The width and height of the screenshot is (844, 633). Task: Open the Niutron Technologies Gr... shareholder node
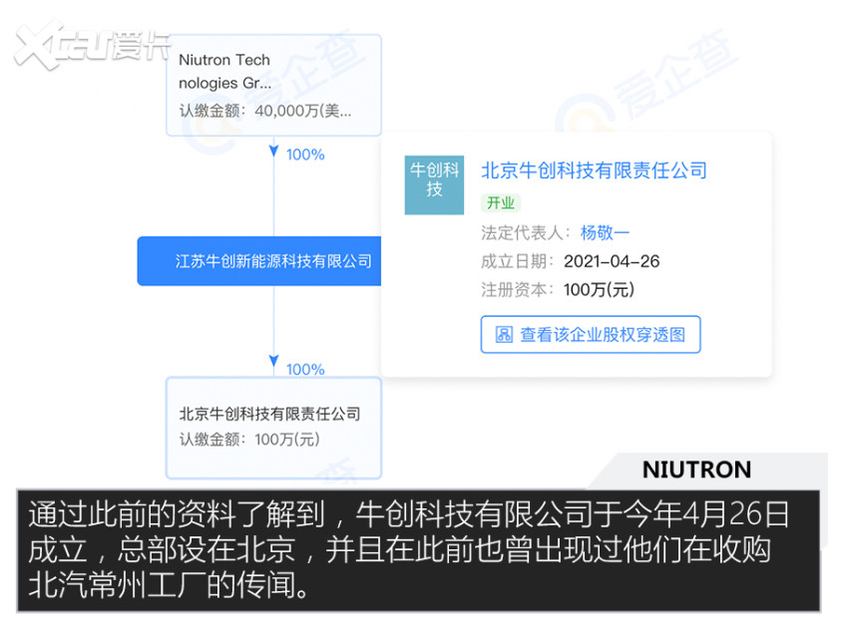tap(274, 85)
